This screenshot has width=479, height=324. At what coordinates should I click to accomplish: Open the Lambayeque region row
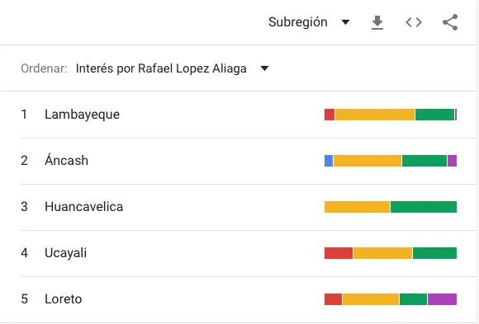pos(239,115)
